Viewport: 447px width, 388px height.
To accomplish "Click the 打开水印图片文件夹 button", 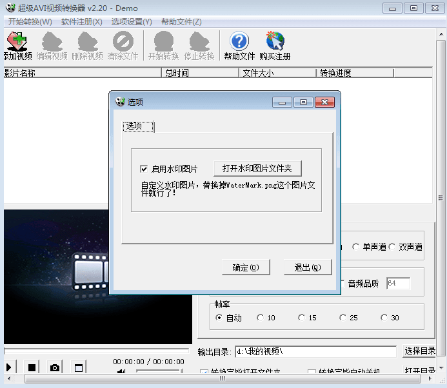I will click(x=257, y=168).
